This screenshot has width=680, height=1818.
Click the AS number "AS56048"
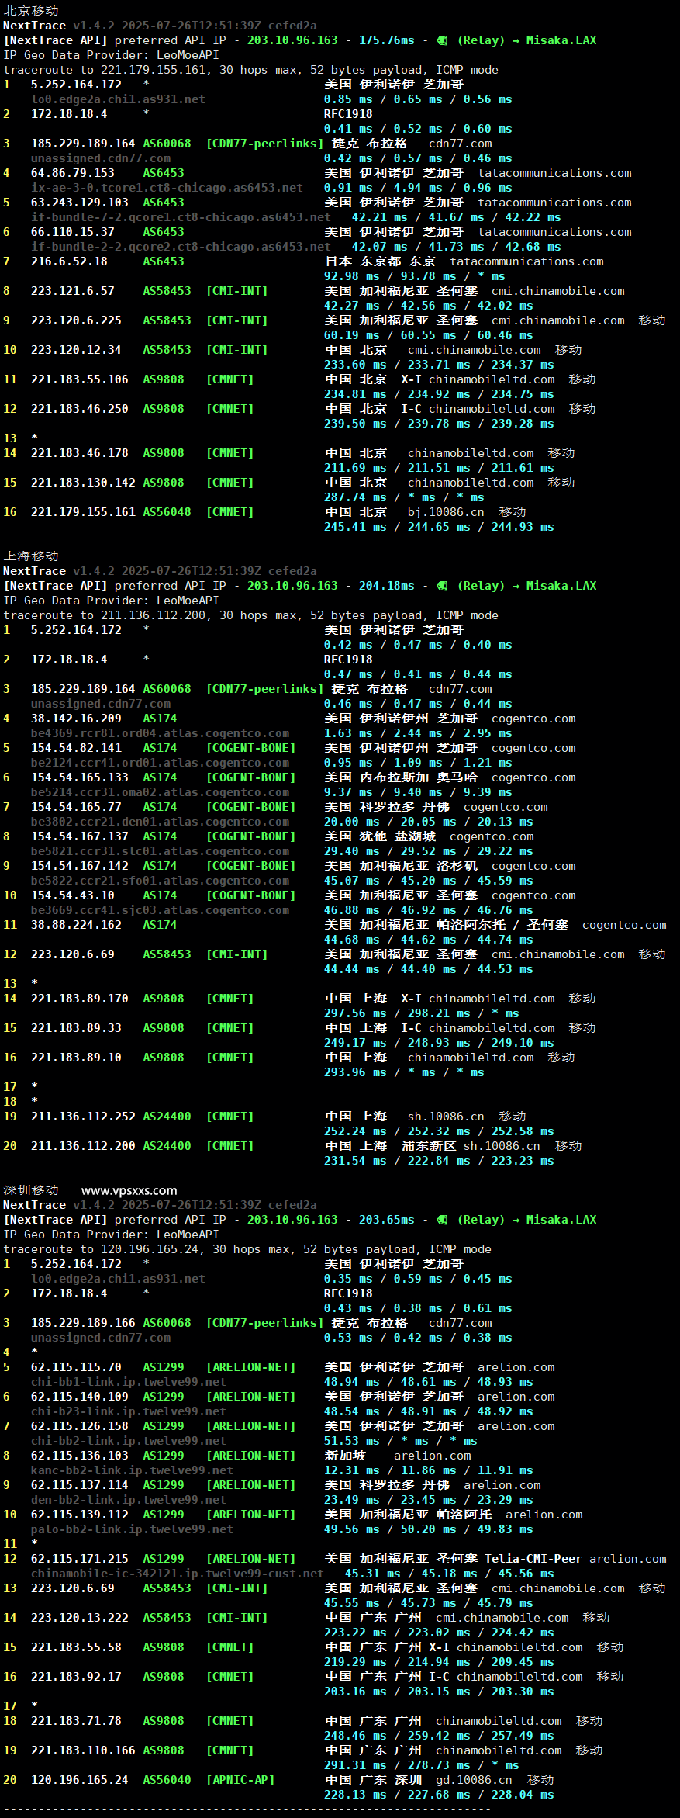[x=167, y=512]
